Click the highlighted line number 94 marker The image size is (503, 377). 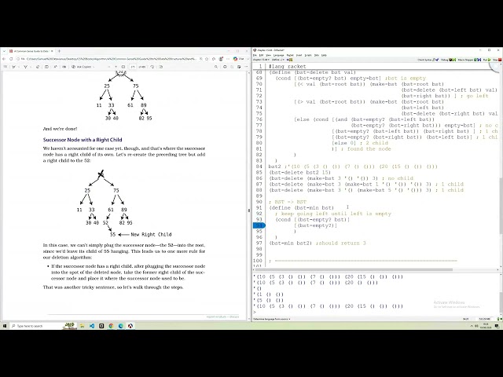[259, 225]
